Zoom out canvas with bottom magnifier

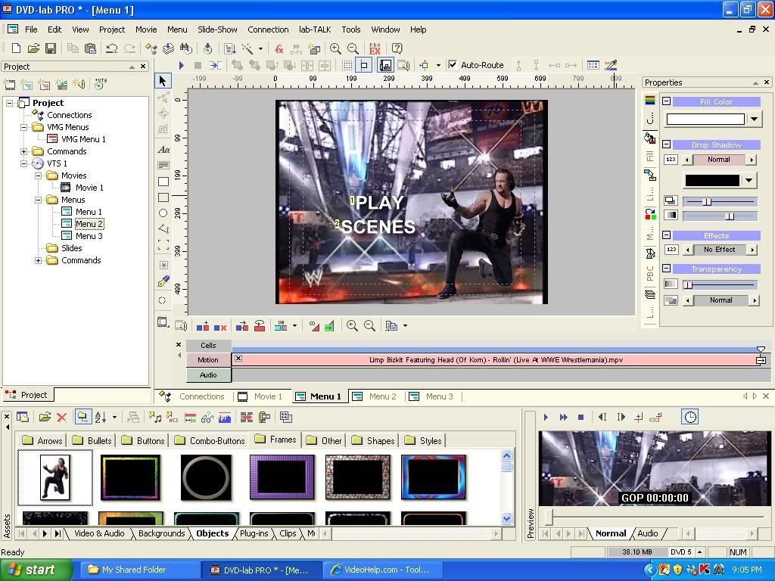click(369, 325)
